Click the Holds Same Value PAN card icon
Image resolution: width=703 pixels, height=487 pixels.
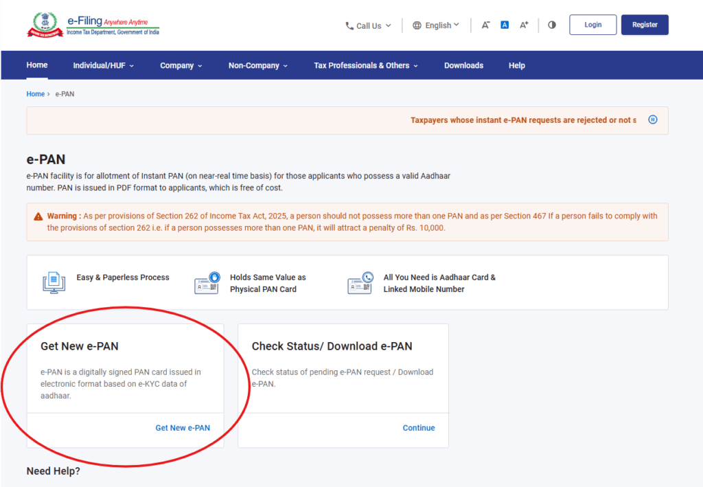coord(207,282)
